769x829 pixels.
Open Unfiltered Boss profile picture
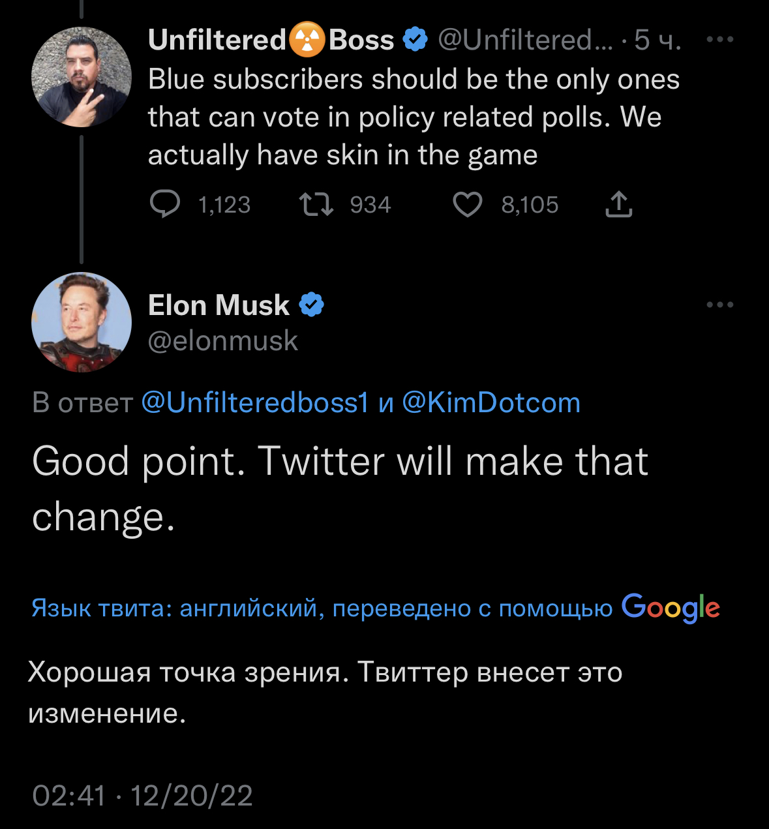click(82, 77)
